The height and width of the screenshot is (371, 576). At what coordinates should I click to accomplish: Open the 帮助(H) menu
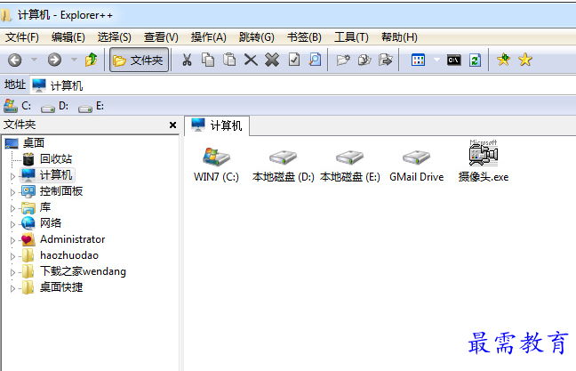click(399, 37)
